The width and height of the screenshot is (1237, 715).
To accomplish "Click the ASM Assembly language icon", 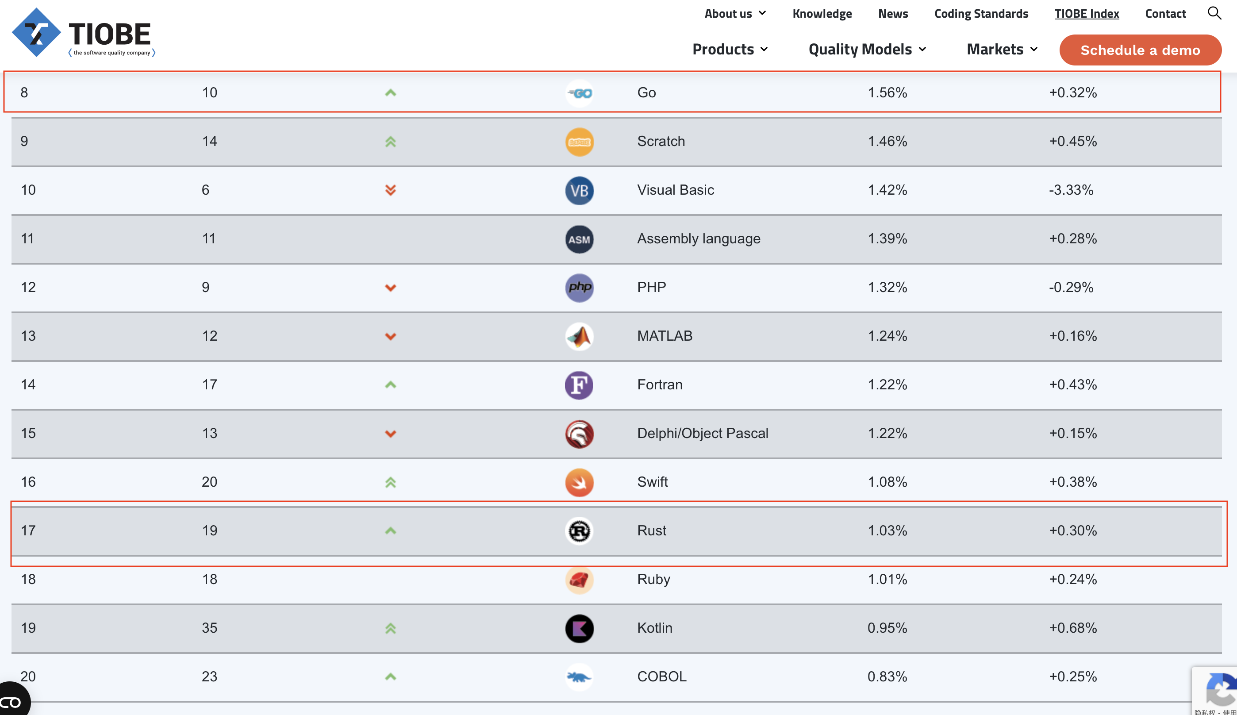I will point(579,239).
